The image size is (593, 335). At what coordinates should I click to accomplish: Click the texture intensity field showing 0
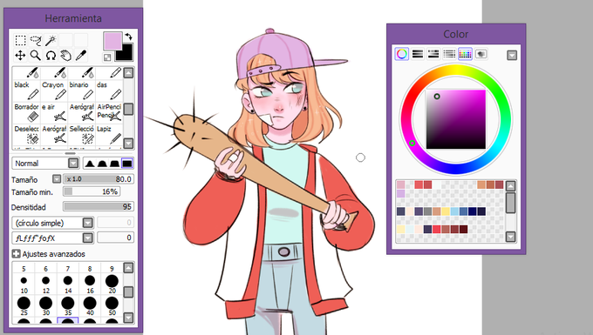(115, 238)
